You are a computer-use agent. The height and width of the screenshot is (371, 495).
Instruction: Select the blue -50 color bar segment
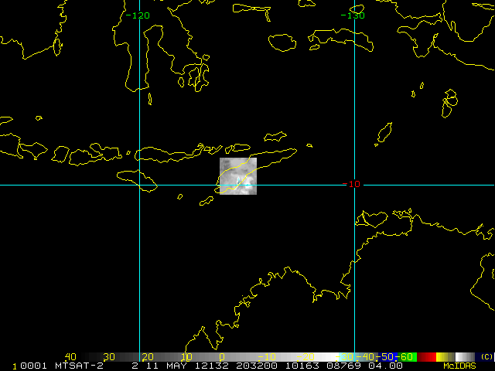click(x=389, y=356)
